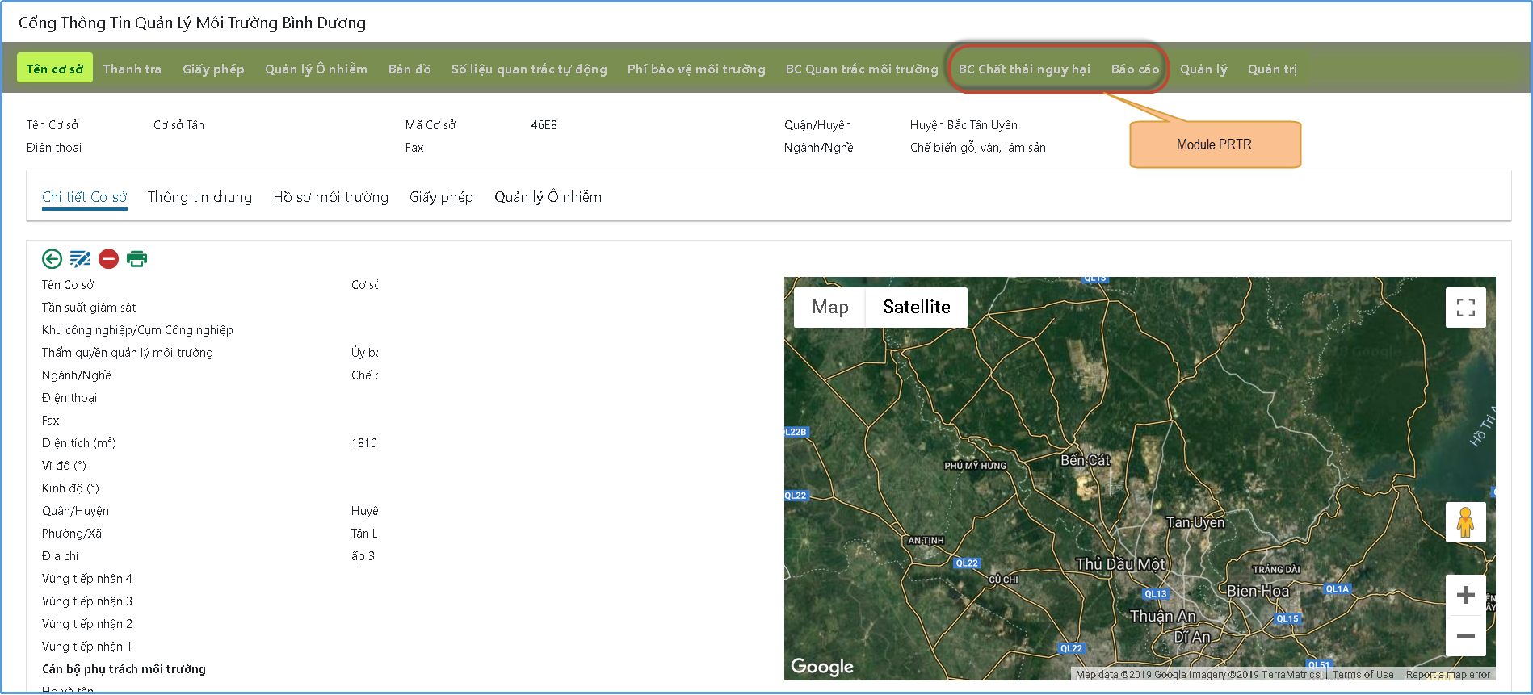Open BC Chất thải nguy hại menu
1533x695 pixels.
coord(1024,69)
